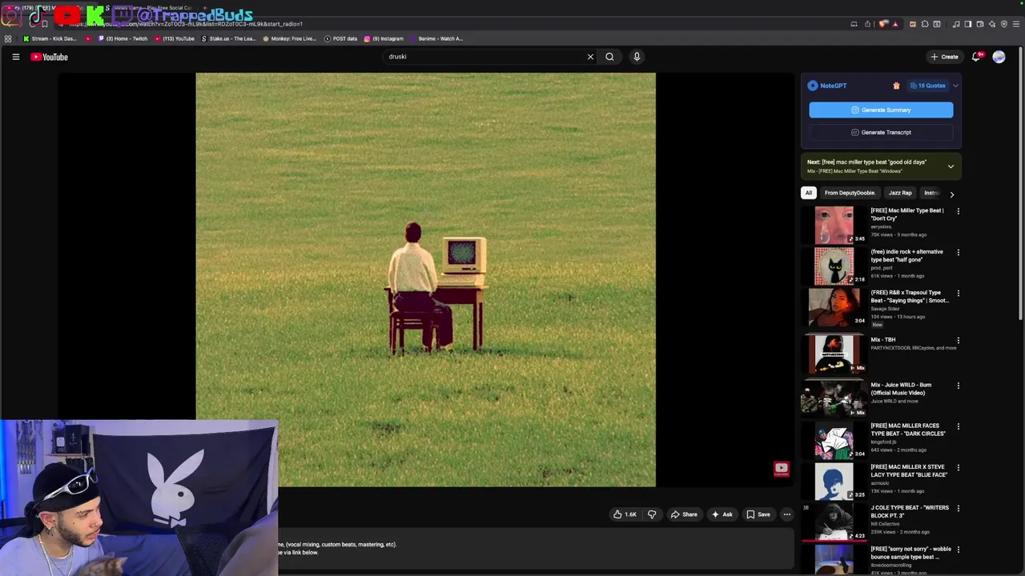The height and width of the screenshot is (576, 1025).
Task: Open the 15 Quotas button
Action: point(927,86)
